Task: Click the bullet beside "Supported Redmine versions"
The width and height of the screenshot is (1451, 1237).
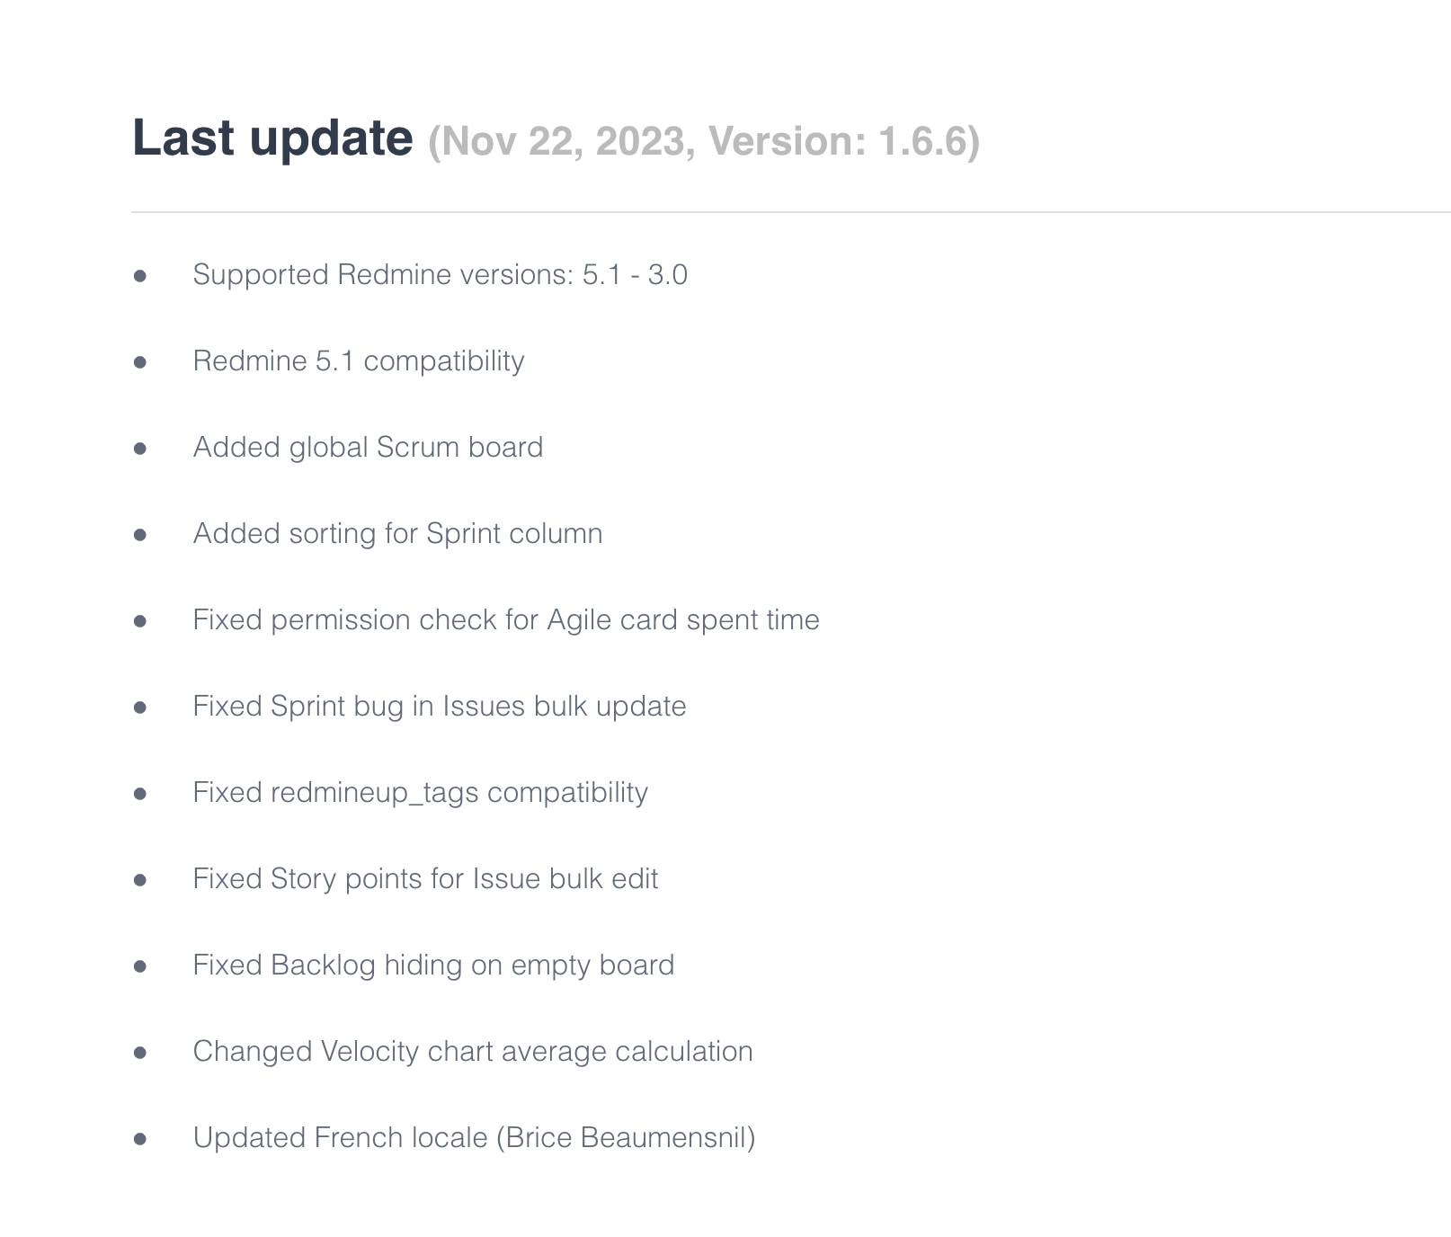Action: [x=140, y=276]
